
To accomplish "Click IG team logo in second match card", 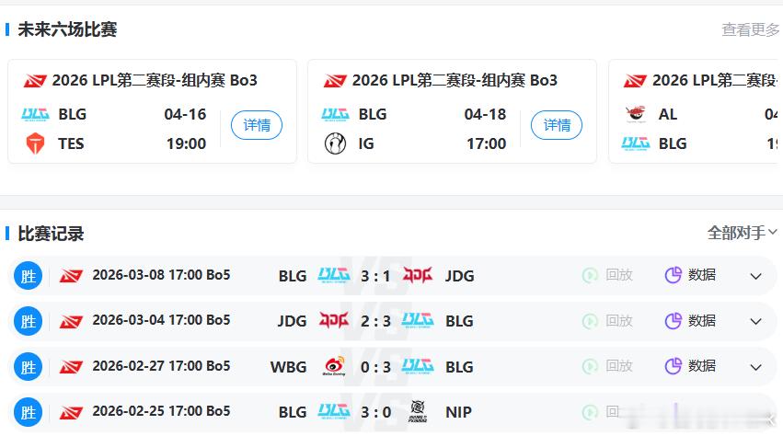I will [x=335, y=143].
